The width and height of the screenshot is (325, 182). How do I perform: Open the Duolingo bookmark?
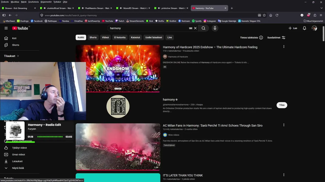(x=23, y=21)
